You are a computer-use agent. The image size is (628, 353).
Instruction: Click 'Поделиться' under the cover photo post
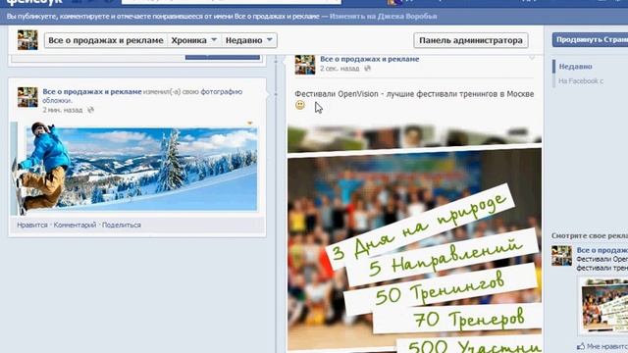[122, 225]
